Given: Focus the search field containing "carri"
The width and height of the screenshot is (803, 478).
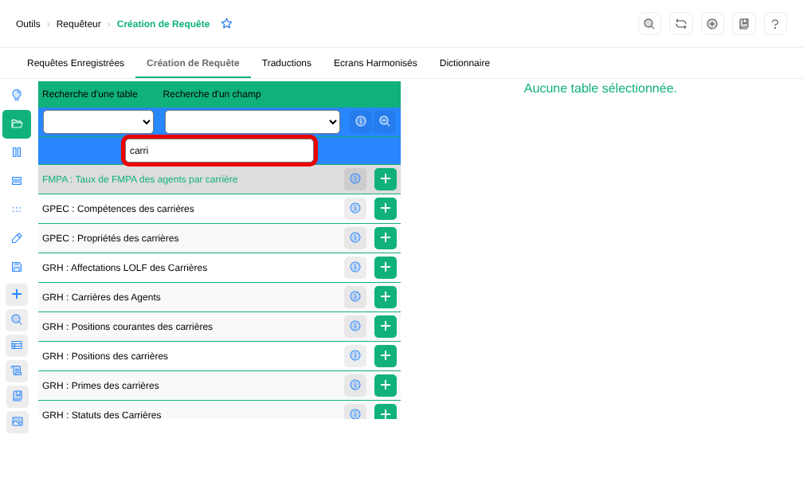Looking at the screenshot, I should click(x=219, y=151).
